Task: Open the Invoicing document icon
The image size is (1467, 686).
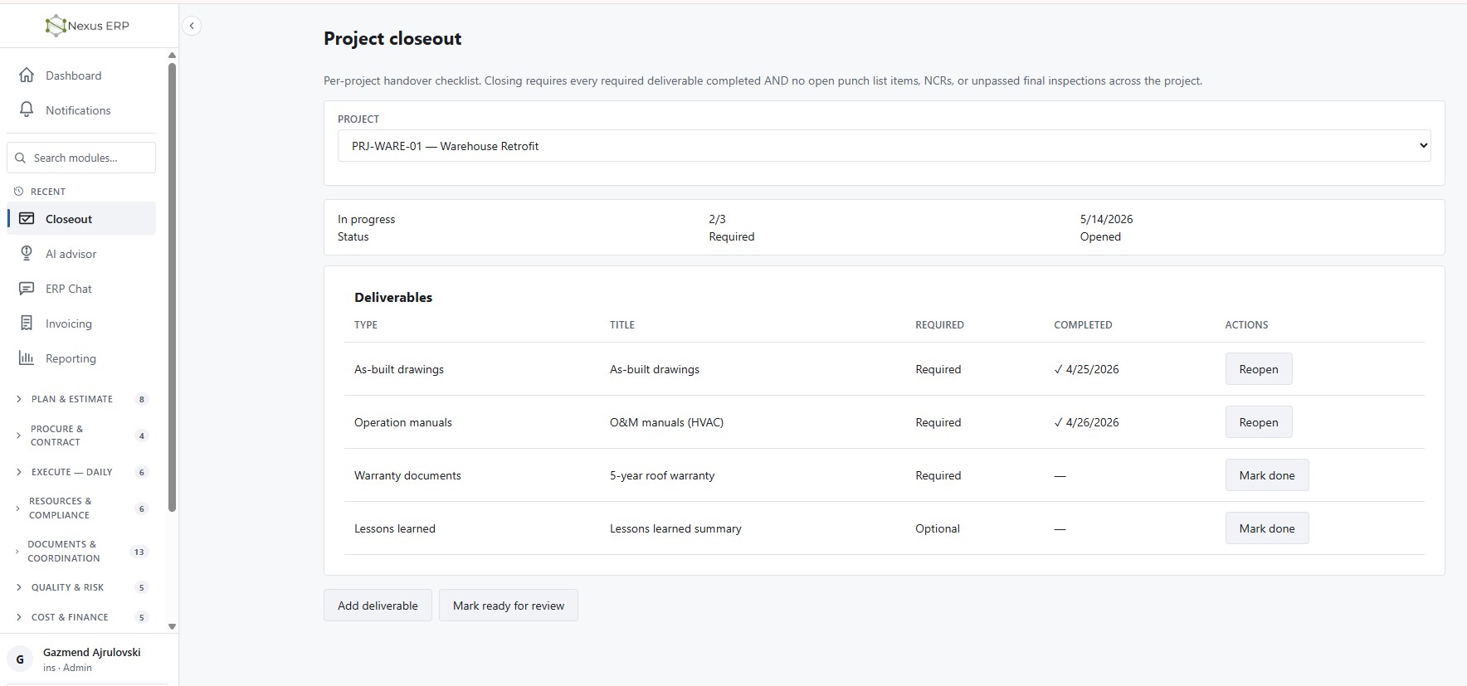Action: click(x=27, y=324)
